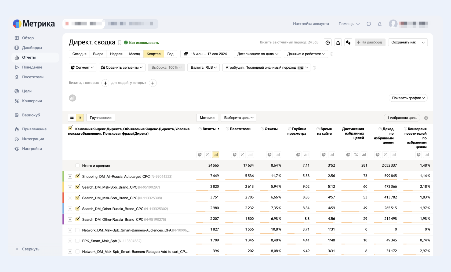Open Сравнить сегменты dropdown
The width and height of the screenshot is (451, 272).
[x=122, y=68]
